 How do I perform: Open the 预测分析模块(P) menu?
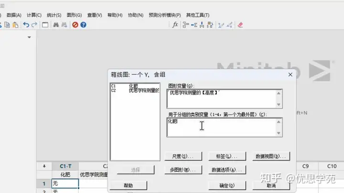tap(165, 15)
